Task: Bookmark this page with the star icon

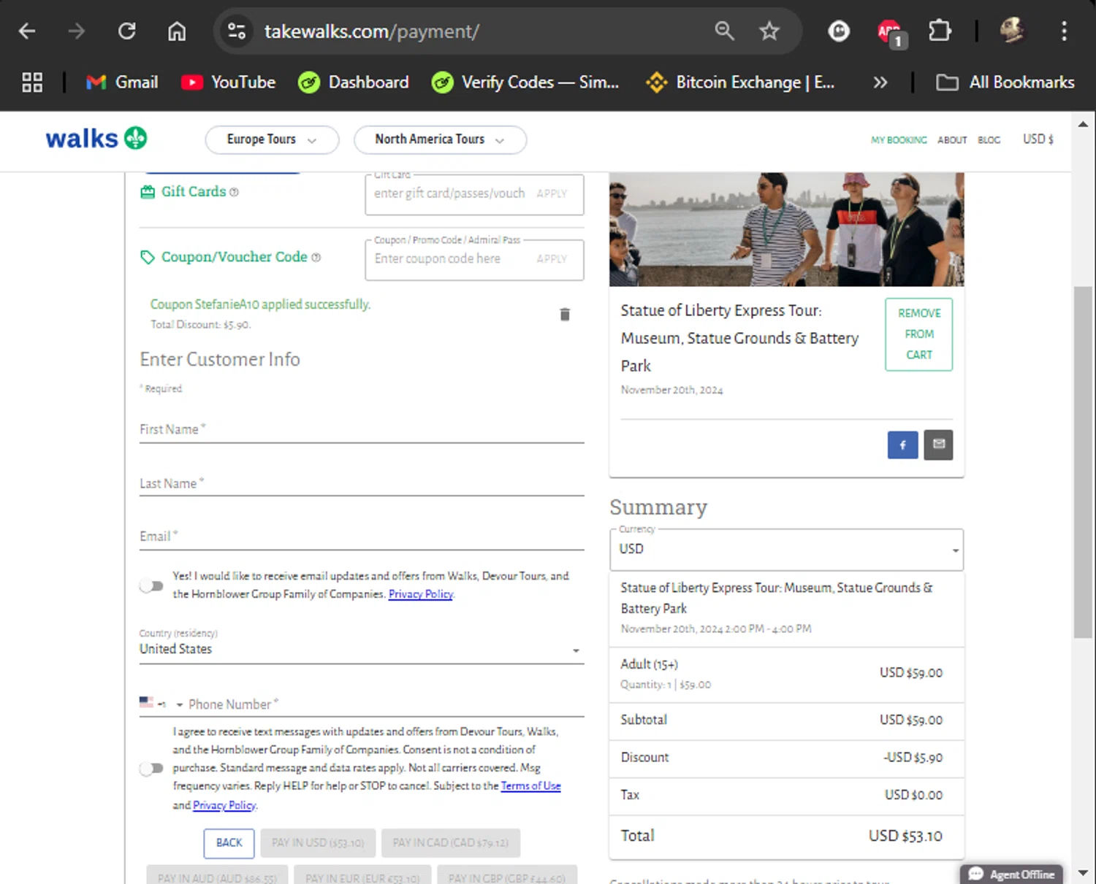Action: click(769, 31)
